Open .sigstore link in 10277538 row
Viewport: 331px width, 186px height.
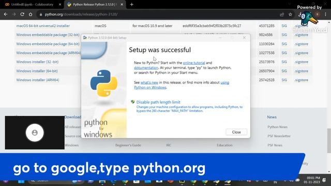tap(301, 53)
